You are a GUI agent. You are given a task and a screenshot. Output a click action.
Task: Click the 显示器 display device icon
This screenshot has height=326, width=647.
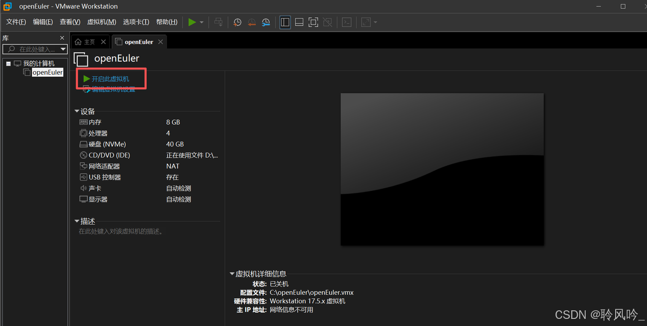pyautogui.click(x=83, y=199)
